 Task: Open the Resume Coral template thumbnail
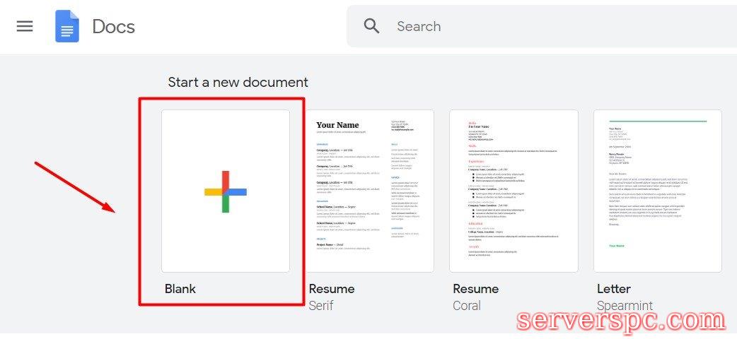[x=513, y=191]
